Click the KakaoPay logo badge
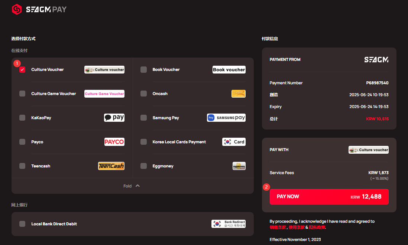 114,118
